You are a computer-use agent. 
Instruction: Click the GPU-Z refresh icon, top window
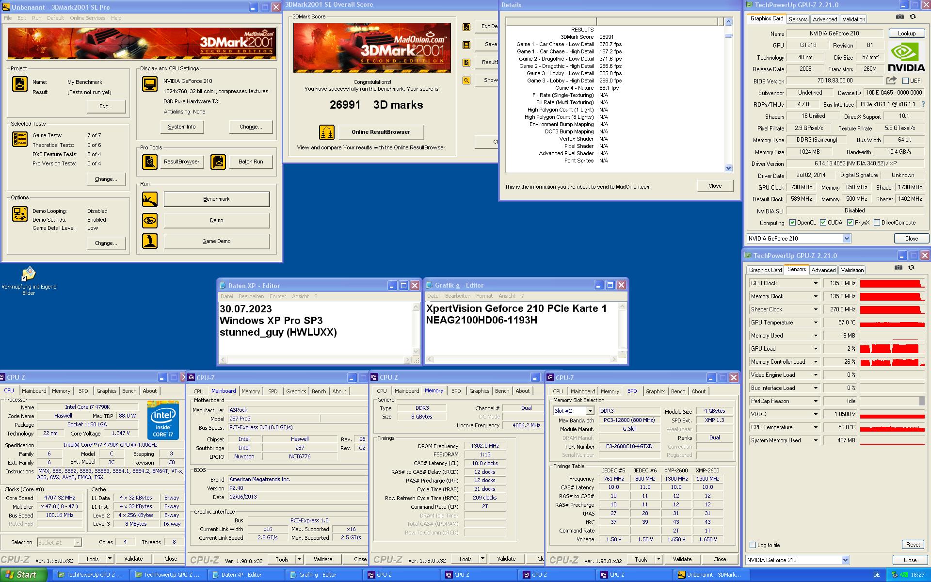pos(913,17)
